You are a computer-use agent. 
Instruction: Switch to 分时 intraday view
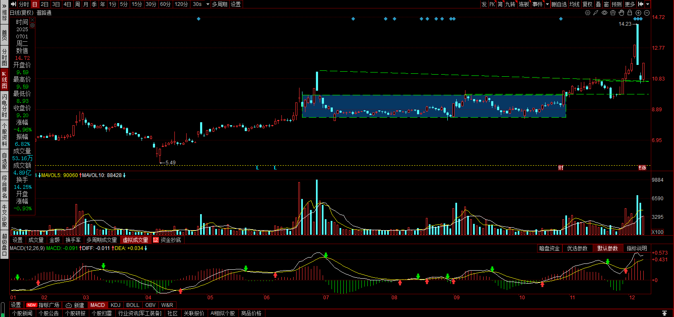click(24, 4)
